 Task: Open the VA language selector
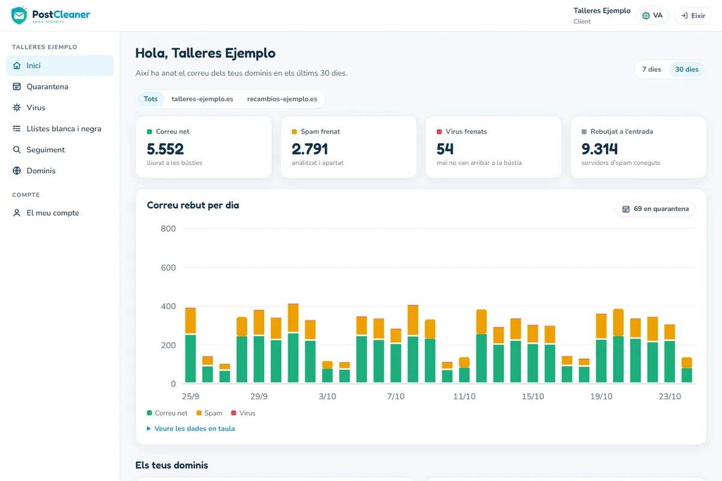[x=652, y=16]
